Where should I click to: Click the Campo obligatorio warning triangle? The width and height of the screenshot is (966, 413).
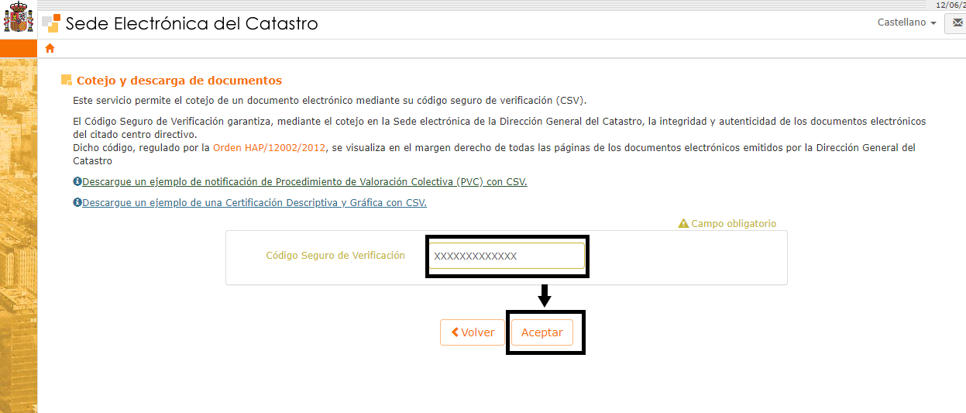[x=683, y=224]
